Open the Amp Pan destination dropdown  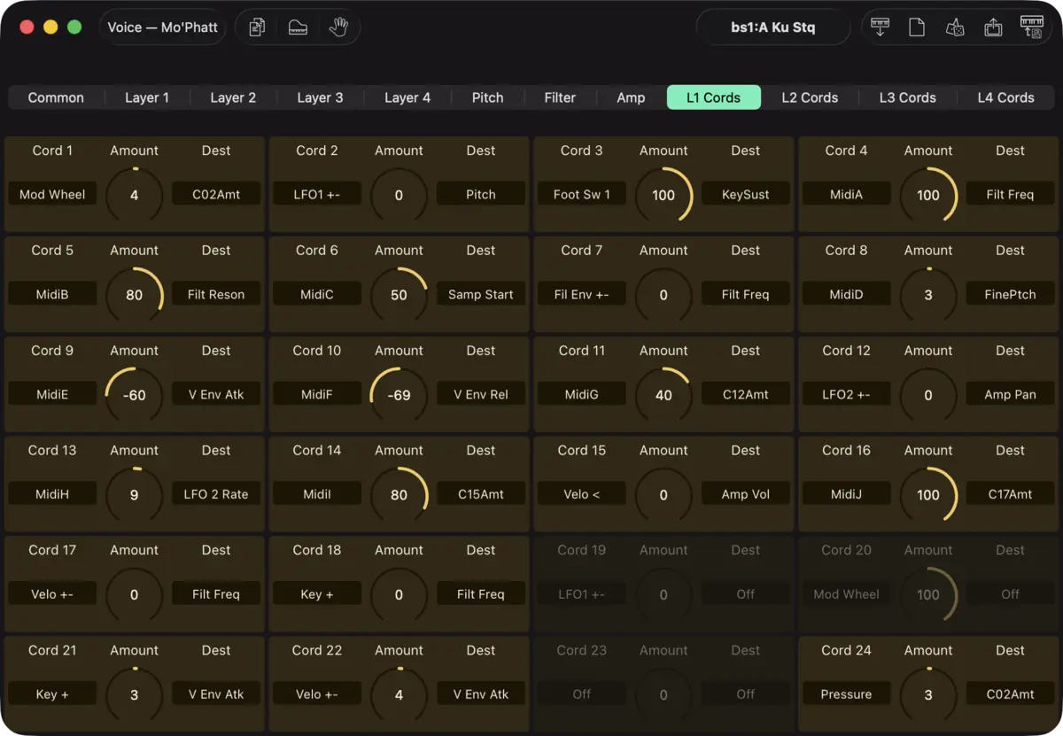[x=1010, y=394]
